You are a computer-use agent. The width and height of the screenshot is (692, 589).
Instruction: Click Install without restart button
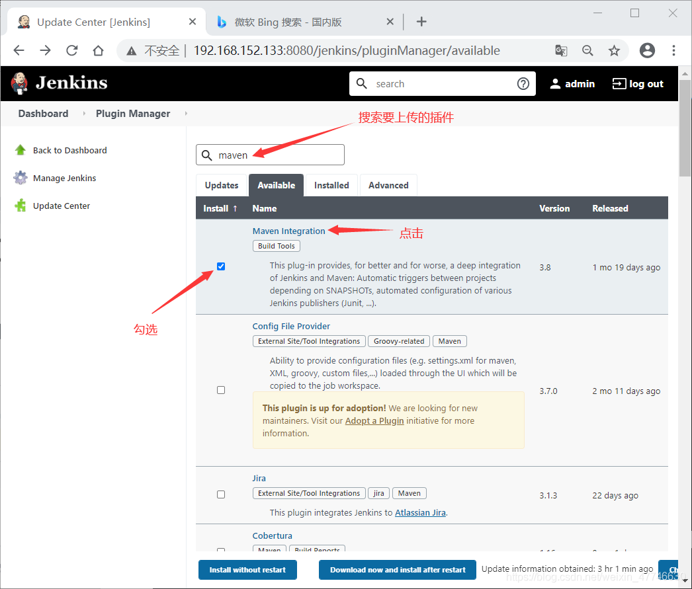click(247, 570)
